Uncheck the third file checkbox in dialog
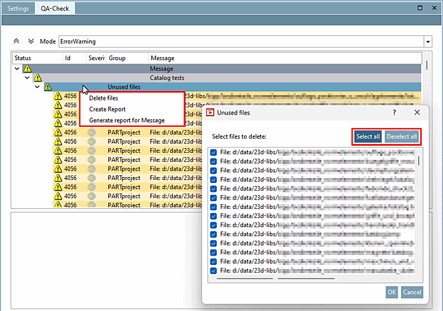Image resolution: width=443 pixels, height=311 pixels. [x=214, y=171]
